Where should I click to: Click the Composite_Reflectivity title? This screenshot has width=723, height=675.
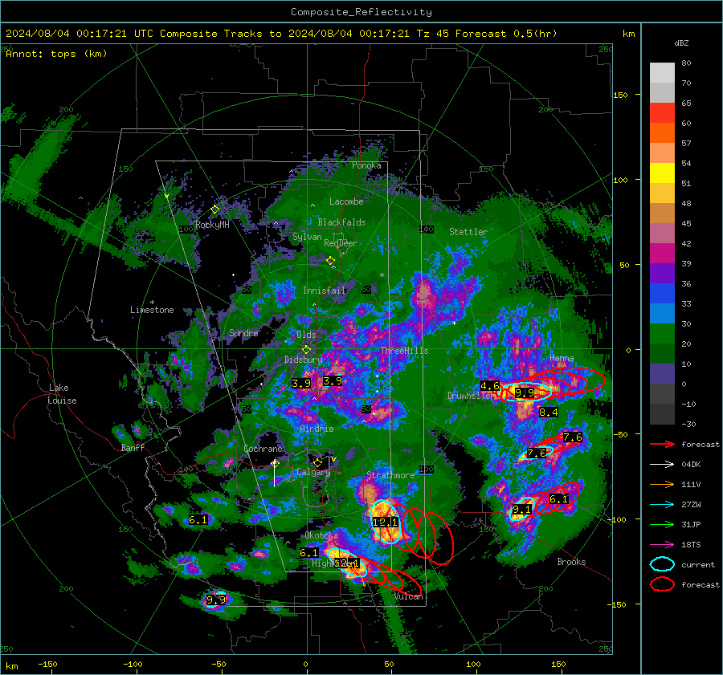tap(361, 12)
